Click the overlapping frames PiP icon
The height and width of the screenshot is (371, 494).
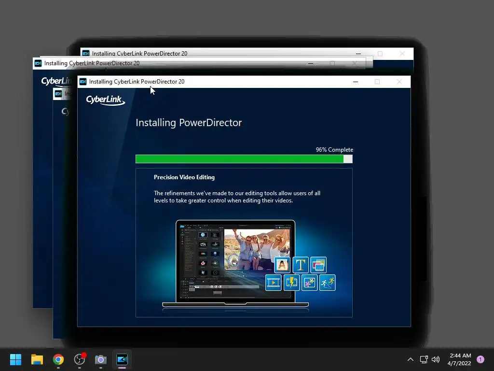click(x=318, y=265)
